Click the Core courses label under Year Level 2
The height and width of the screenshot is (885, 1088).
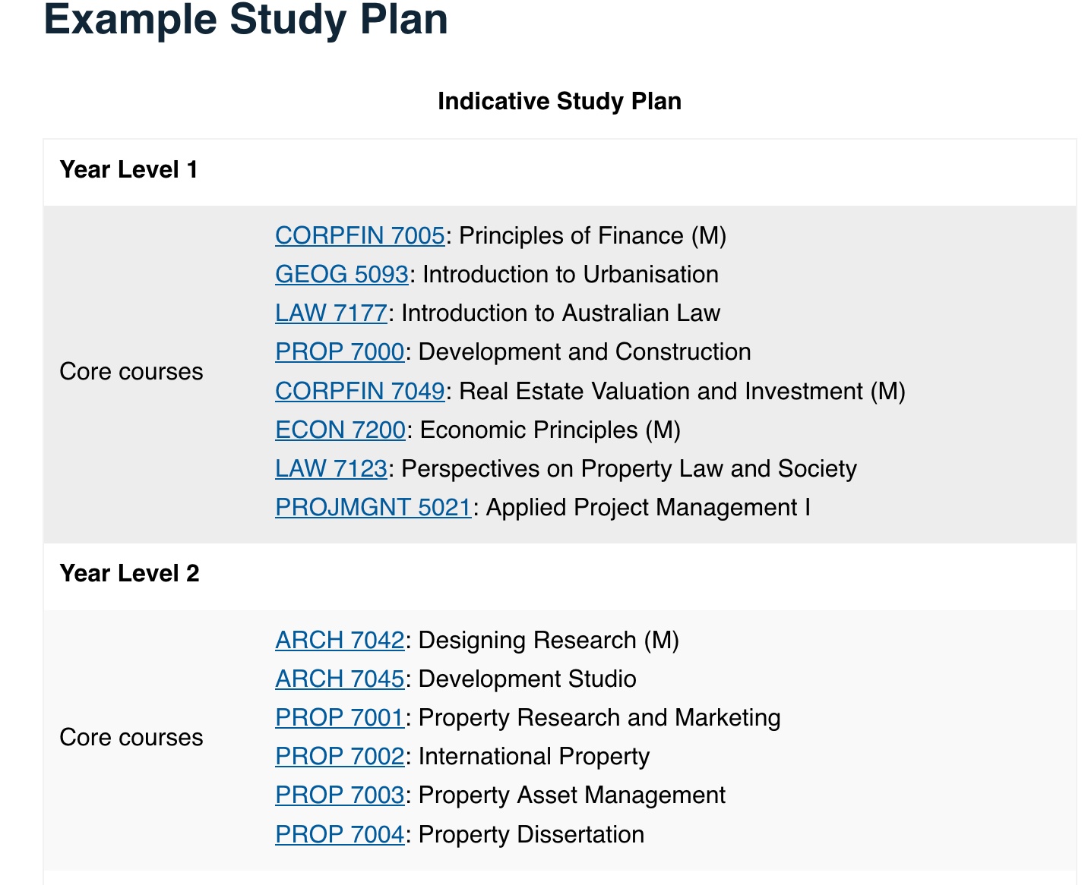(131, 738)
